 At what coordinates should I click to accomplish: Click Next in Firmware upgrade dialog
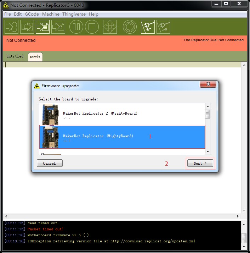tap(200, 163)
